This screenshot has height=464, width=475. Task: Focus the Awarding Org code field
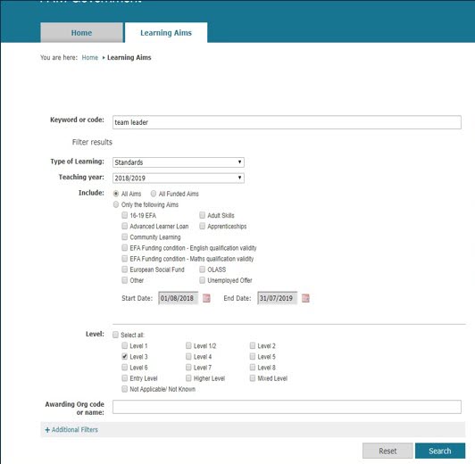(x=287, y=407)
